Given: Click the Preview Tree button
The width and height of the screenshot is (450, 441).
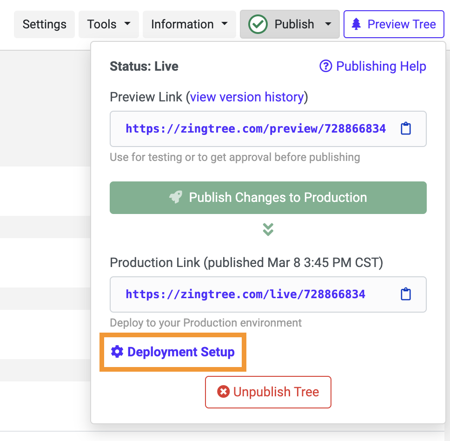Looking at the screenshot, I should 394,24.
